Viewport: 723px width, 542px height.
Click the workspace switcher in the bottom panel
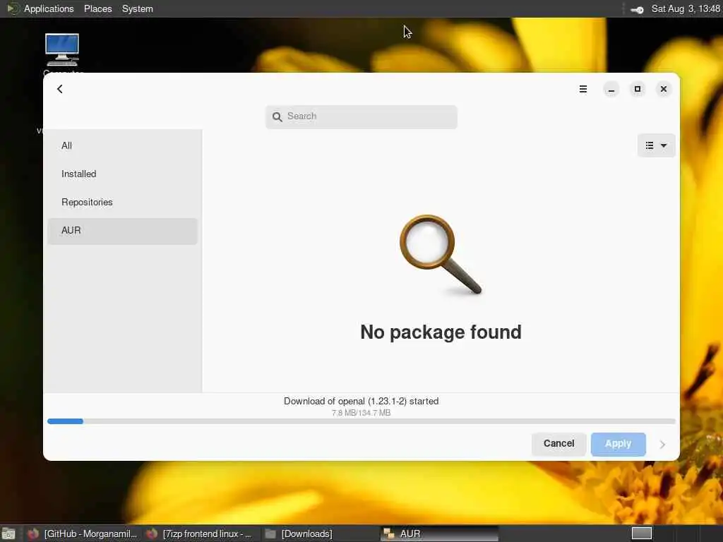[641, 534]
